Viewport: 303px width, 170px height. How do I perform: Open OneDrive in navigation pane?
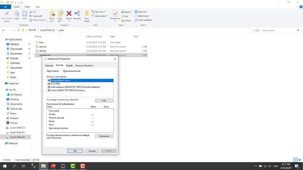(13, 84)
